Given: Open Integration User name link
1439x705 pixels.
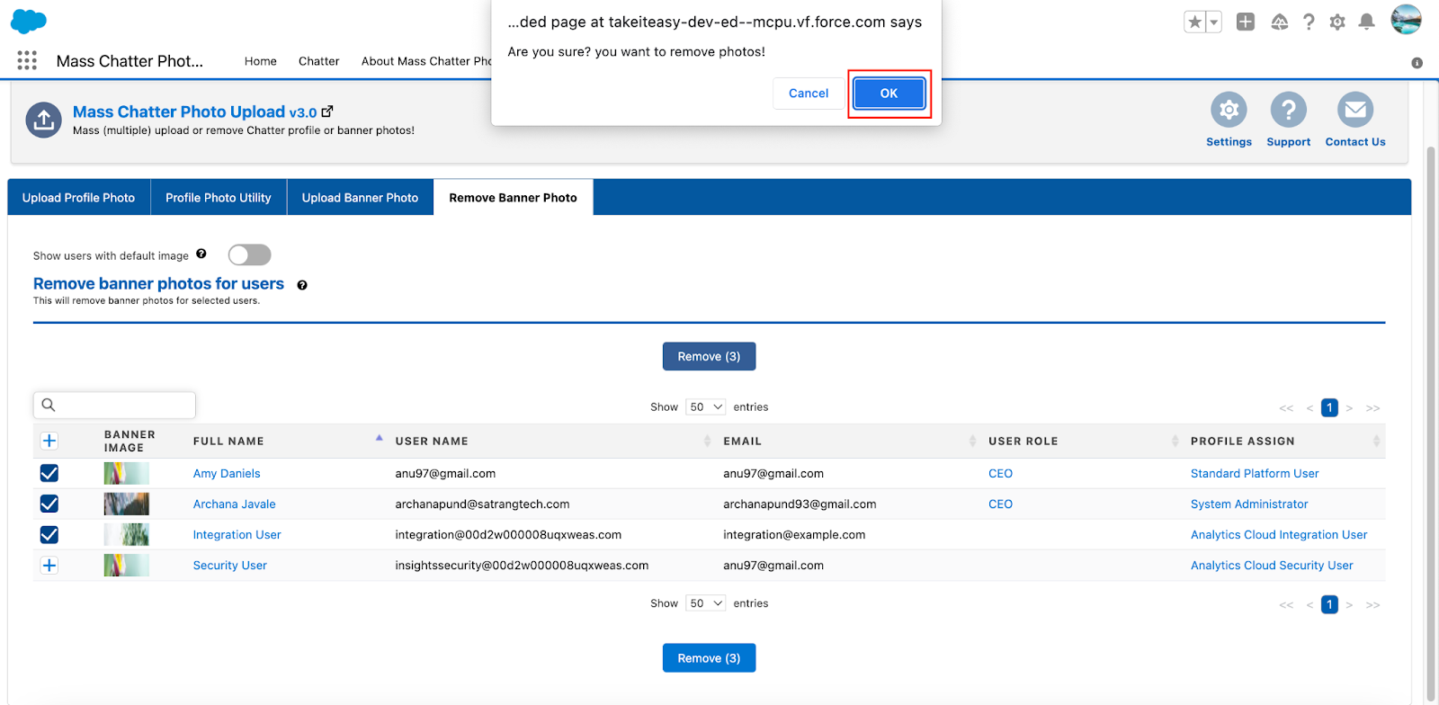Looking at the screenshot, I should point(237,535).
